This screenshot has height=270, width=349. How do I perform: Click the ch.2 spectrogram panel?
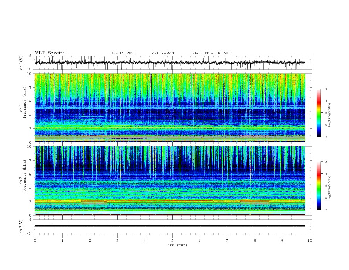point(170,181)
